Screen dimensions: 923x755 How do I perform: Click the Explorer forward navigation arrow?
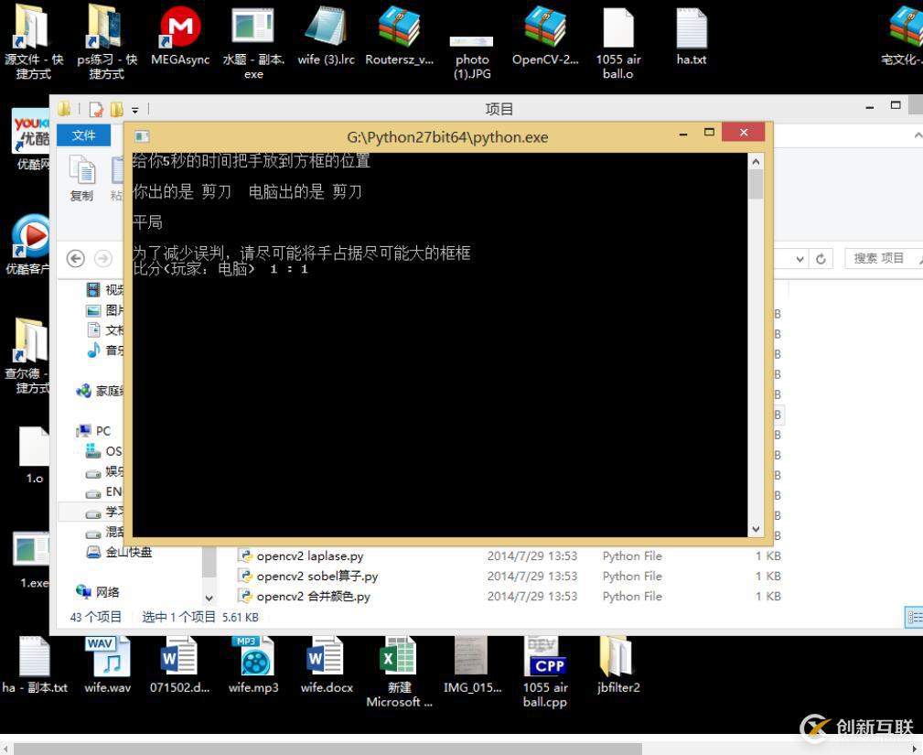coord(103,259)
